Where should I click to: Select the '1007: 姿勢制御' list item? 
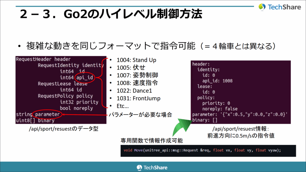[x=133, y=76]
